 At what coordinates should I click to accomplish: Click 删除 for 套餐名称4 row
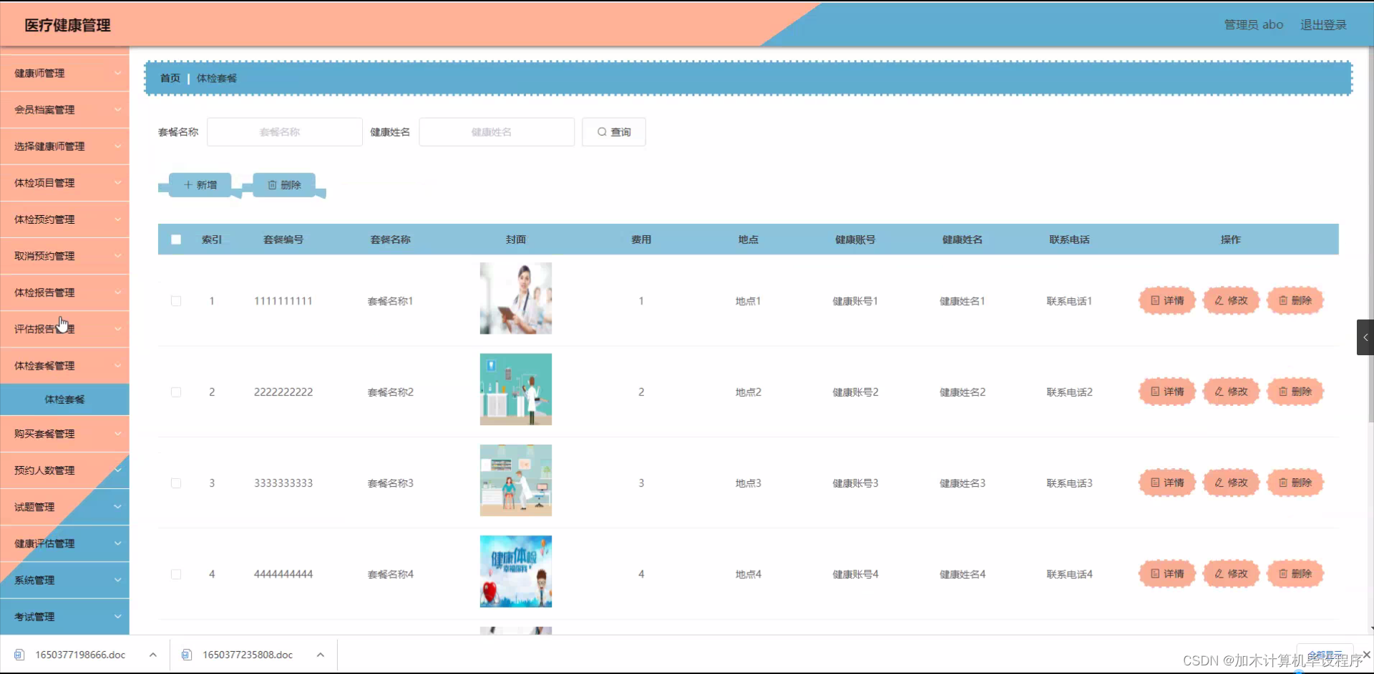tap(1295, 574)
